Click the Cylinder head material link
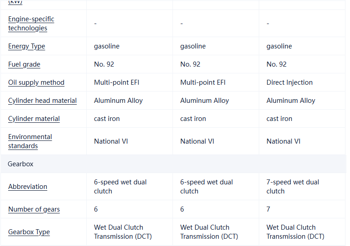The width and height of the screenshot is (350, 246). (x=42, y=101)
